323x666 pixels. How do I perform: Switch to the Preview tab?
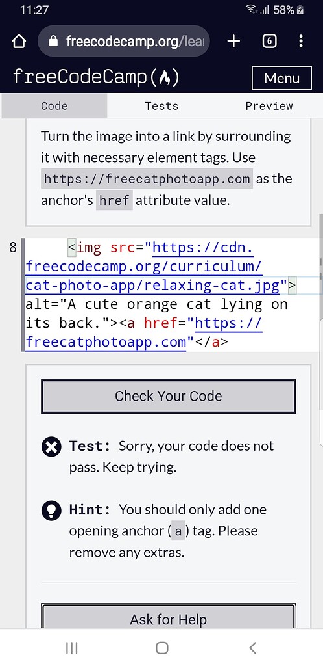coord(269,106)
